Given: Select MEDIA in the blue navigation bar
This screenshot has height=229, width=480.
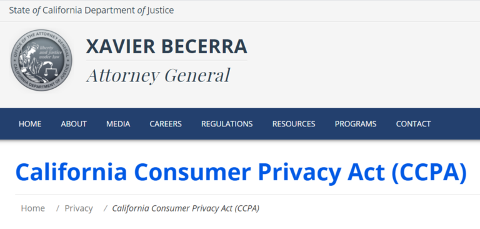Looking at the screenshot, I should pyautogui.click(x=118, y=124).
